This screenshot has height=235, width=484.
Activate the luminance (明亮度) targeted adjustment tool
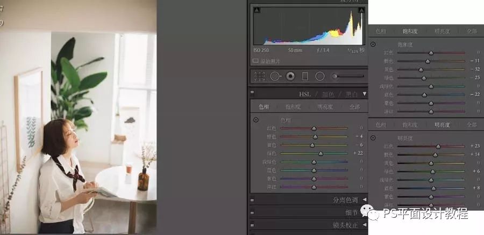(x=373, y=138)
